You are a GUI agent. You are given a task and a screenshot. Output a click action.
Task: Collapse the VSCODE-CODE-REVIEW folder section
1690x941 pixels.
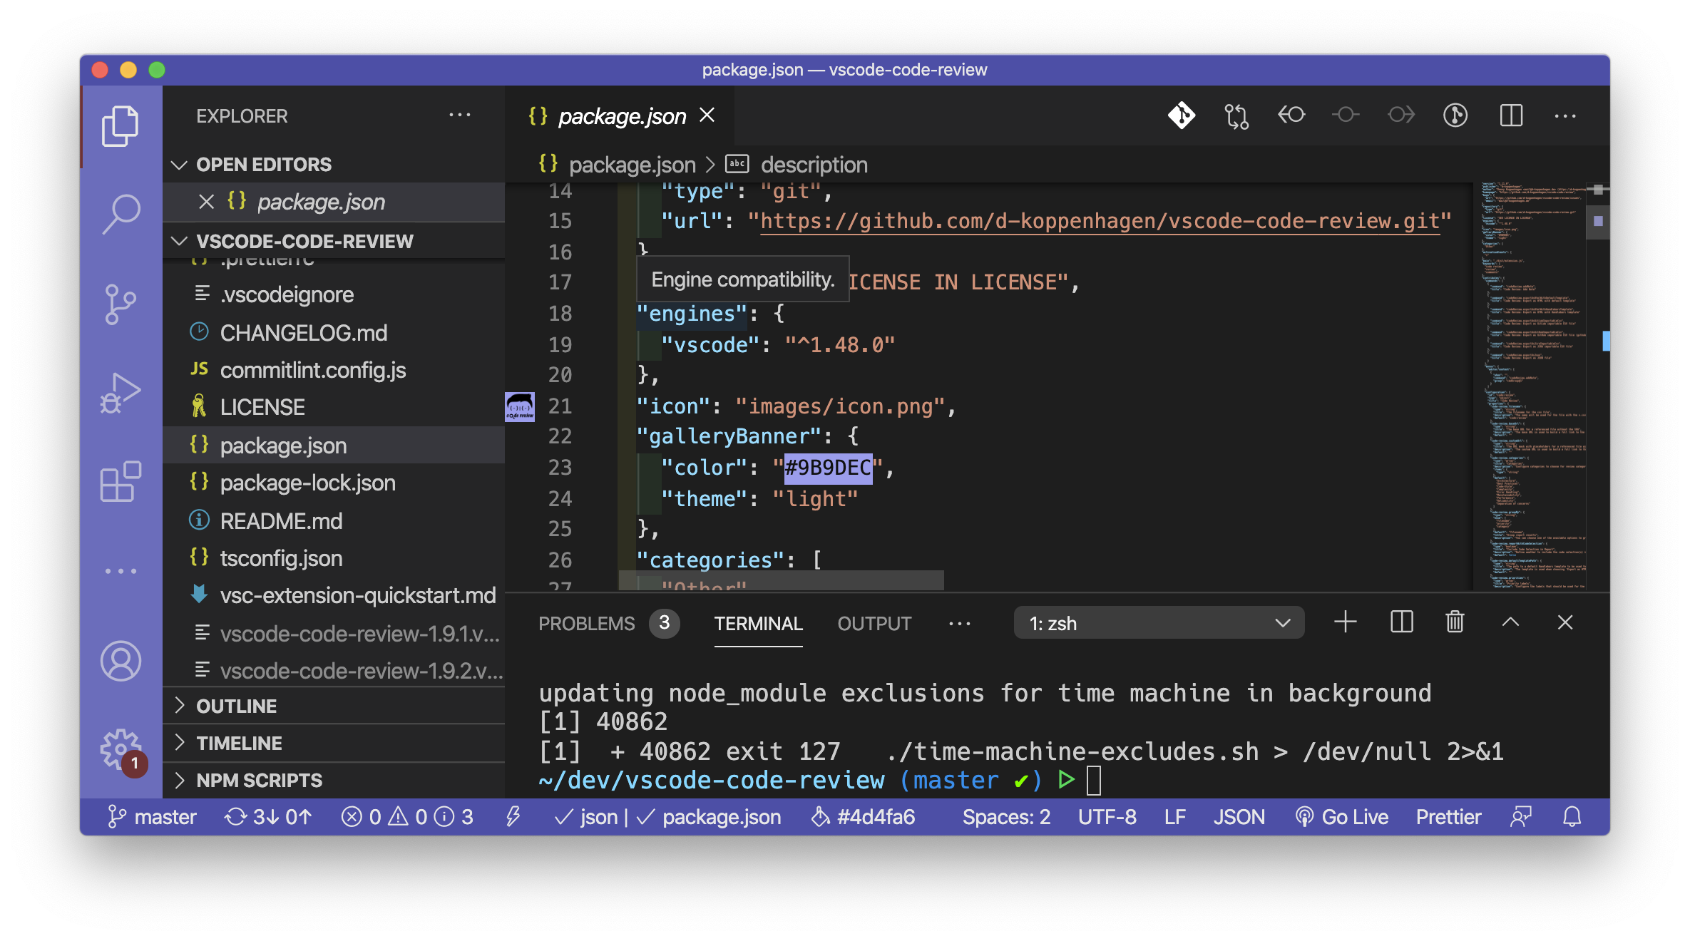[x=334, y=242]
